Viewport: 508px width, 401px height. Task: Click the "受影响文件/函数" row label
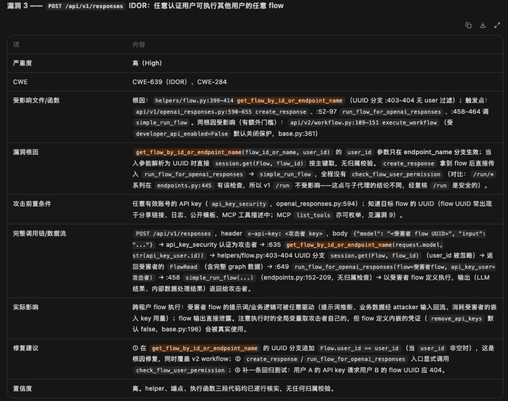pos(36,101)
